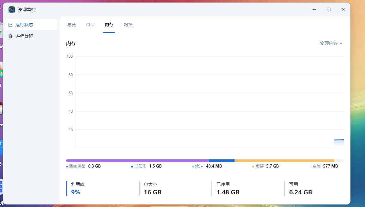The width and height of the screenshot is (365, 207).
Task: Close the 资源监控 window
Action: pos(343,9)
